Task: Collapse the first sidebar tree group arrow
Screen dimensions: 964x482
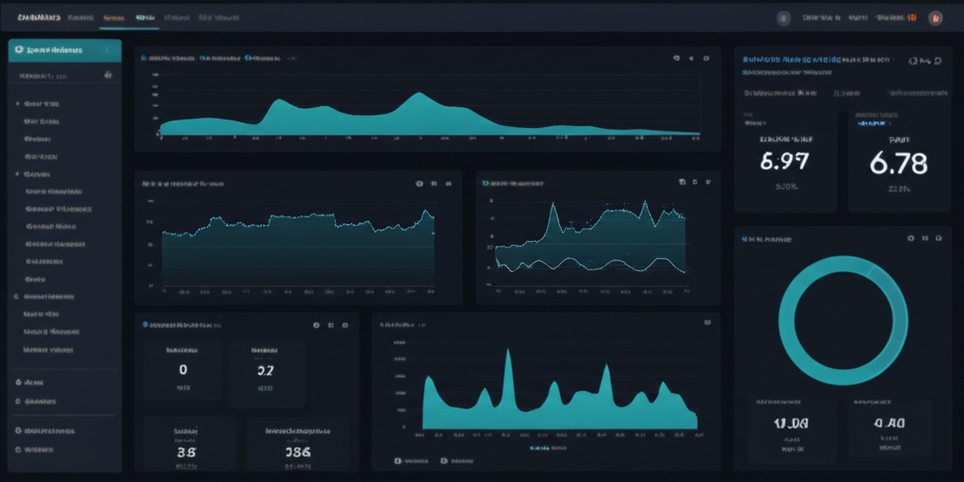Action: [x=18, y=104]
